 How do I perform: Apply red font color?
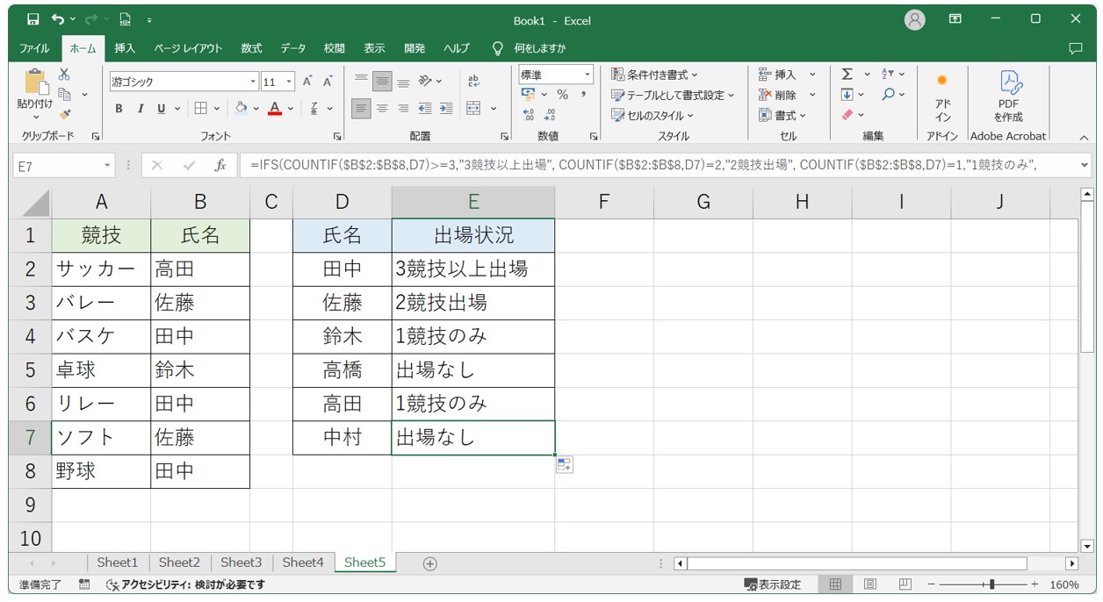click(275, 109)
